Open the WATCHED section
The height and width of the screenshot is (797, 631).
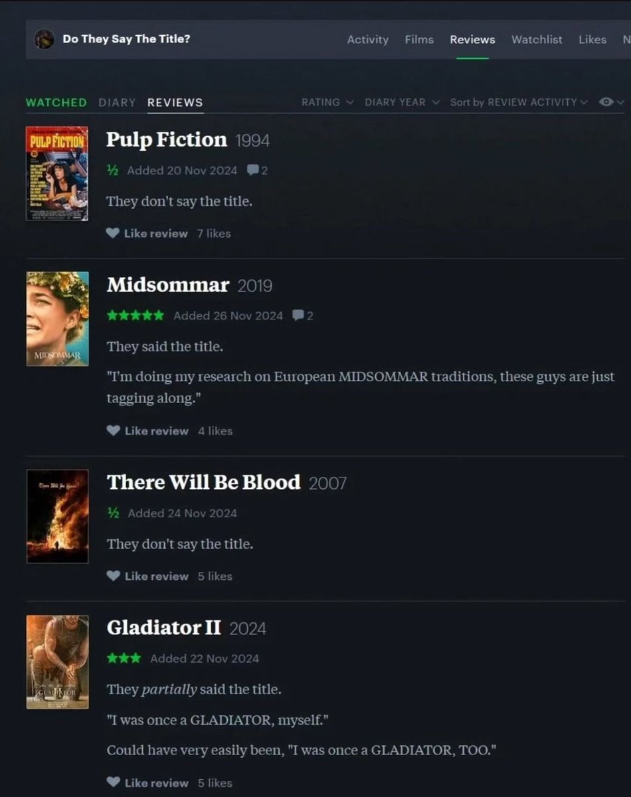tap(56, 102)
